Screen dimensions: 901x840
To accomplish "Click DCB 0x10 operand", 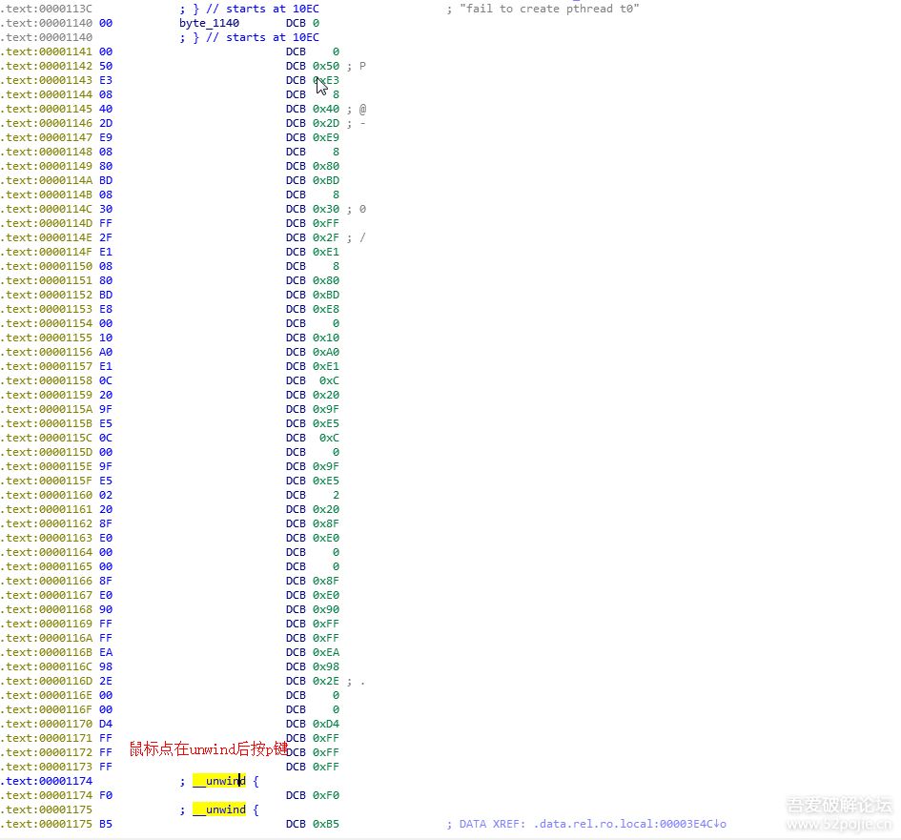I will pos(326,338).
